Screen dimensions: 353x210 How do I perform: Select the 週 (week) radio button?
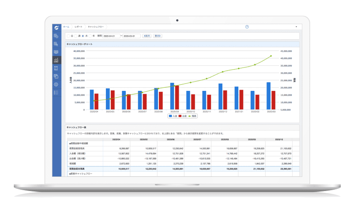tap(75, 36)
